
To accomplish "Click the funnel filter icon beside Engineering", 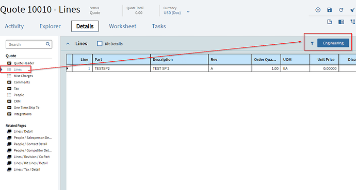I will (312, 43).
